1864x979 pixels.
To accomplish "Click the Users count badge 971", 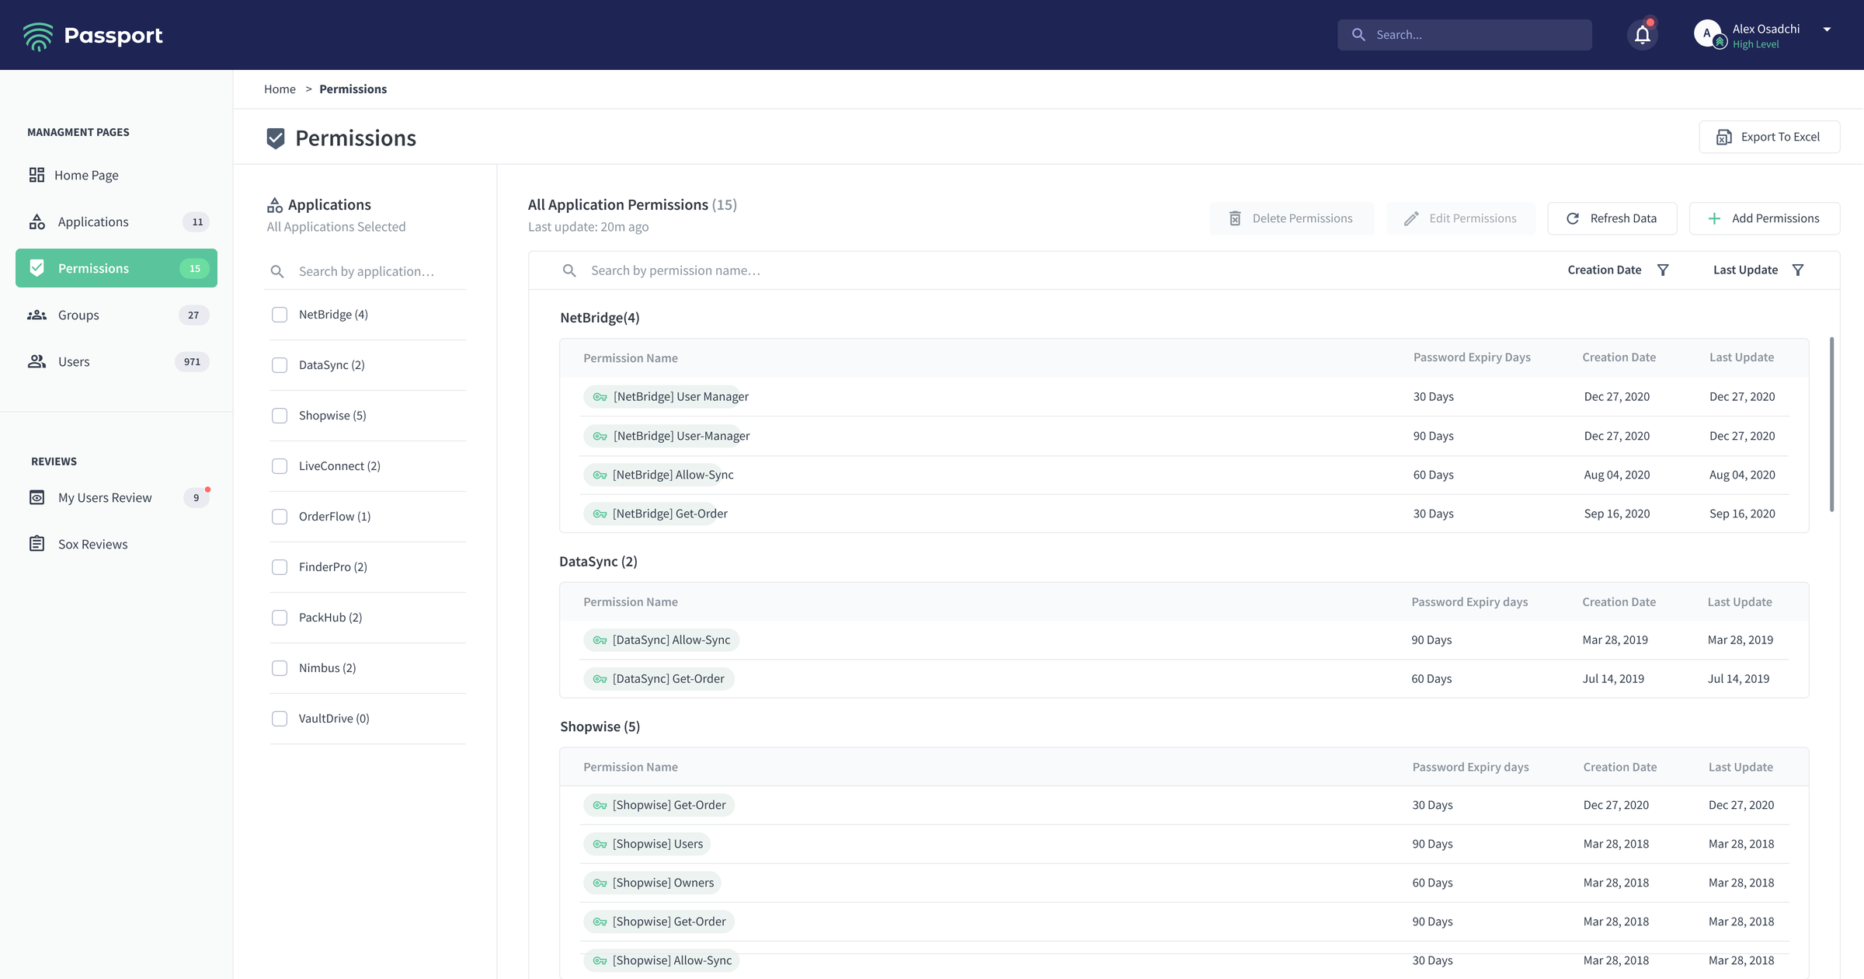I will pos(192,361).
